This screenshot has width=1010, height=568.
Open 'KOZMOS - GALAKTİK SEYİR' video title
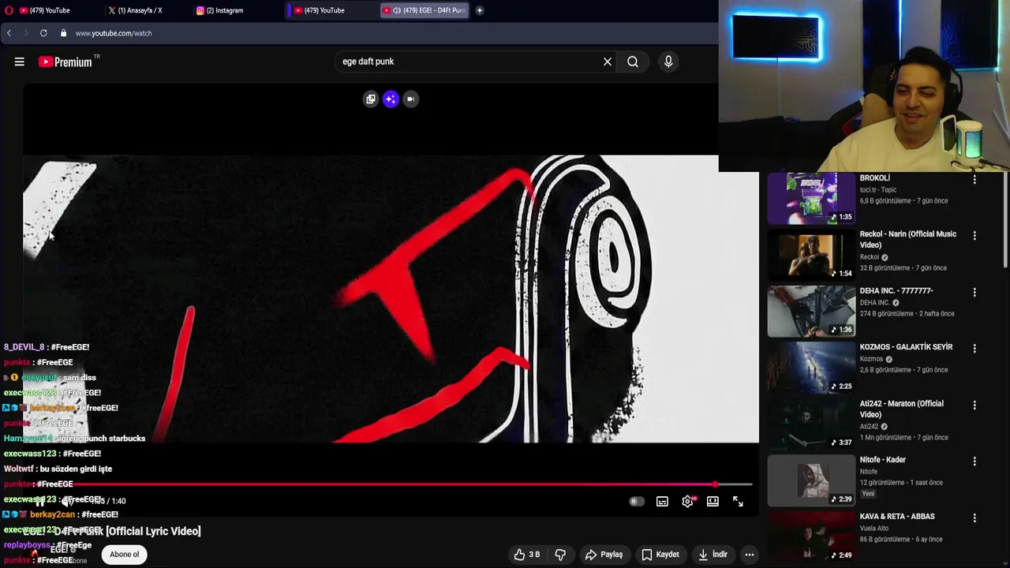coord(906,347)
